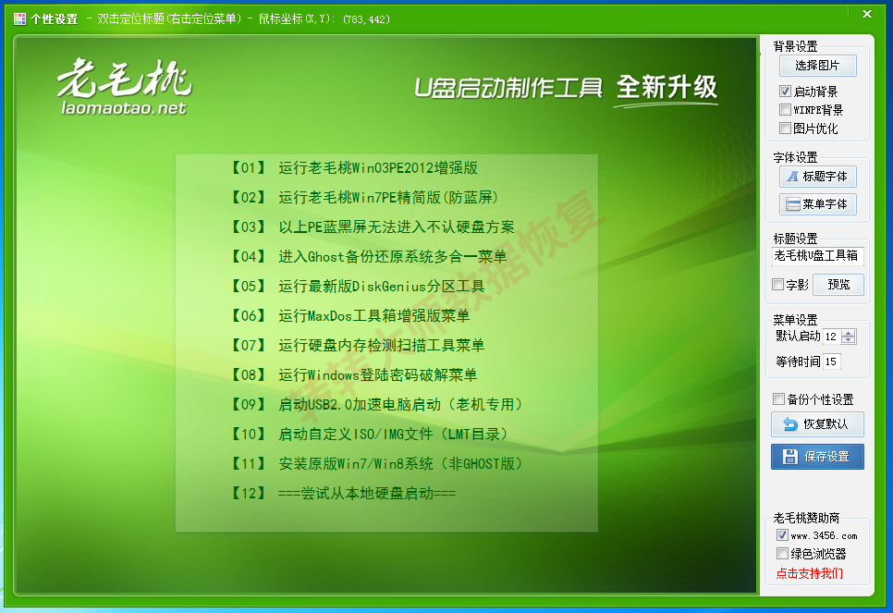Close the 个性设置 window
893x613 pixels.
pos(867,14)
